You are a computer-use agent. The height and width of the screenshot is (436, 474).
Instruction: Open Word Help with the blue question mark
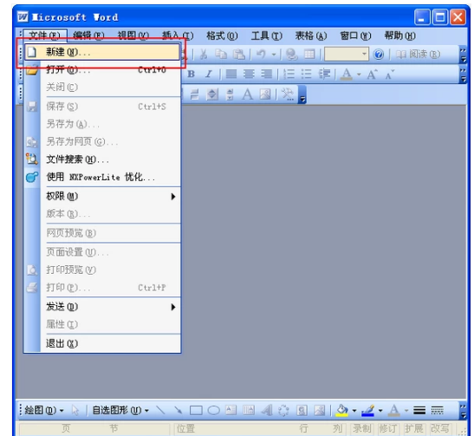[x=379, y=55]
